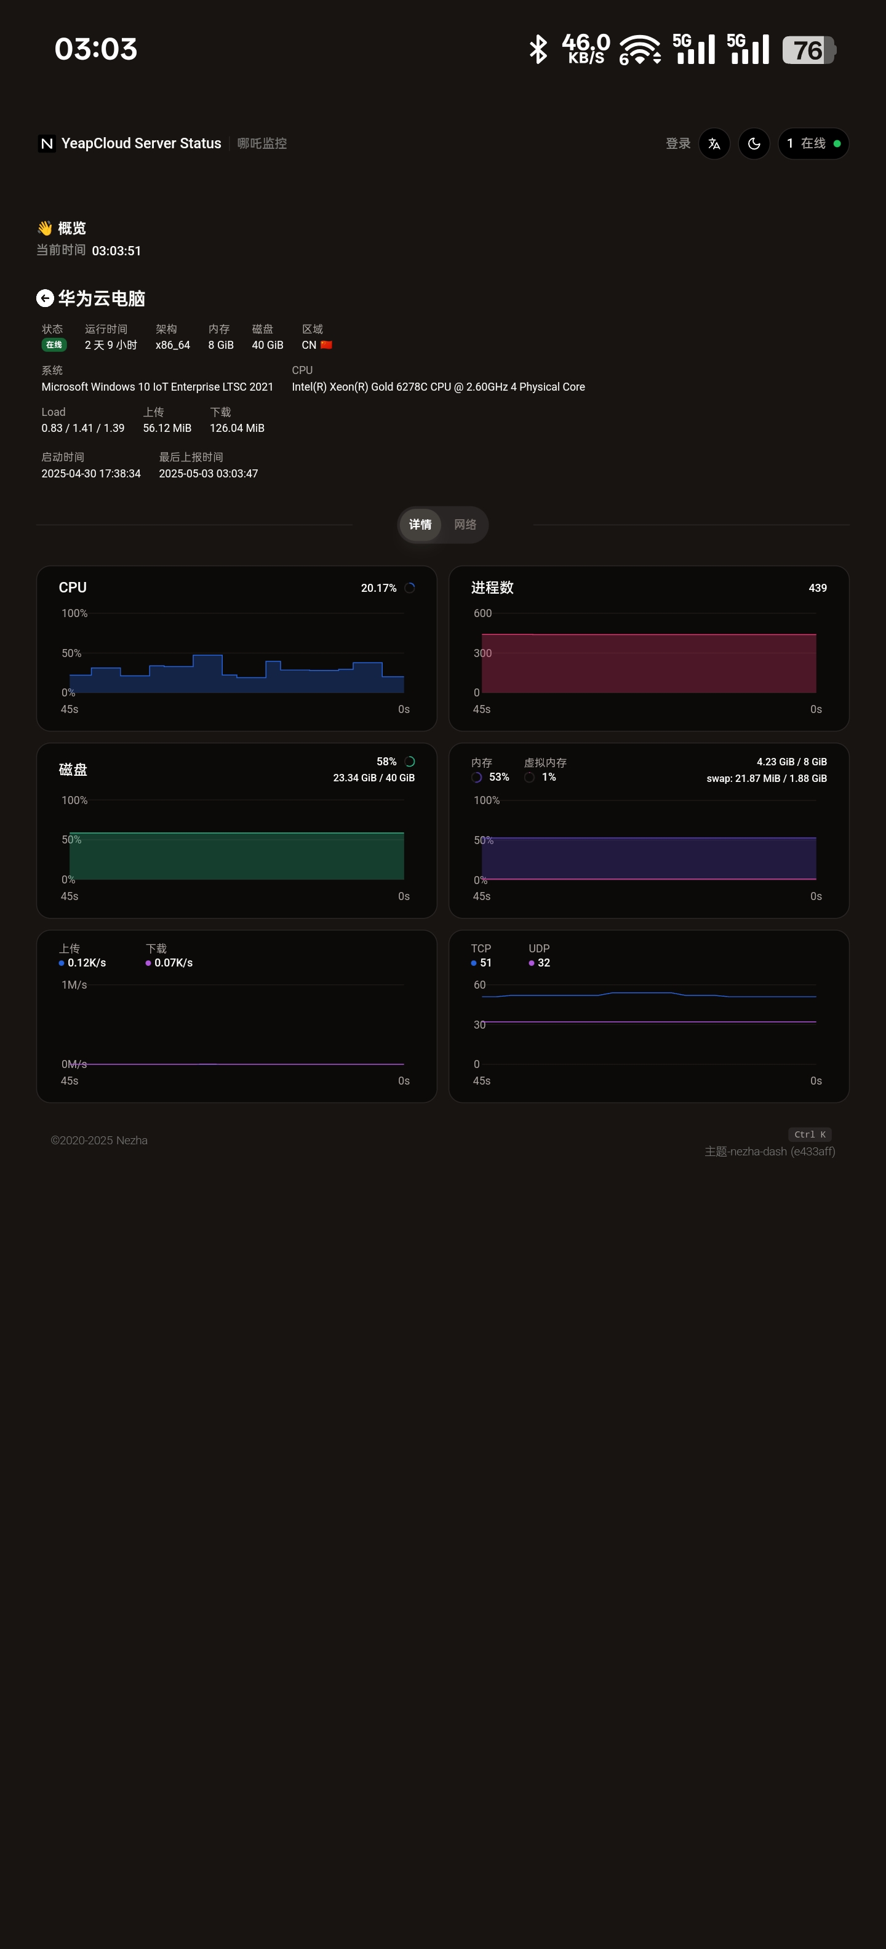The width and height of the screenshot is (886, 1949).
Task: Tap the battery level indicator
Action: pos(808,50)
